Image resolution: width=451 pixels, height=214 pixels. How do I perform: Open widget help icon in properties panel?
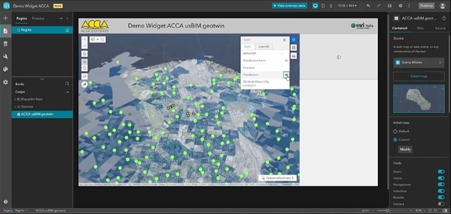(x=443, y=19)
